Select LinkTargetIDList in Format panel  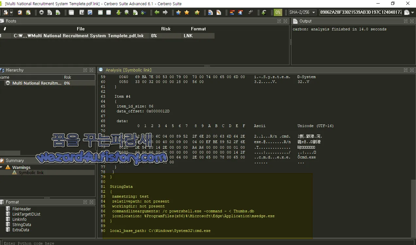(26, 214)
